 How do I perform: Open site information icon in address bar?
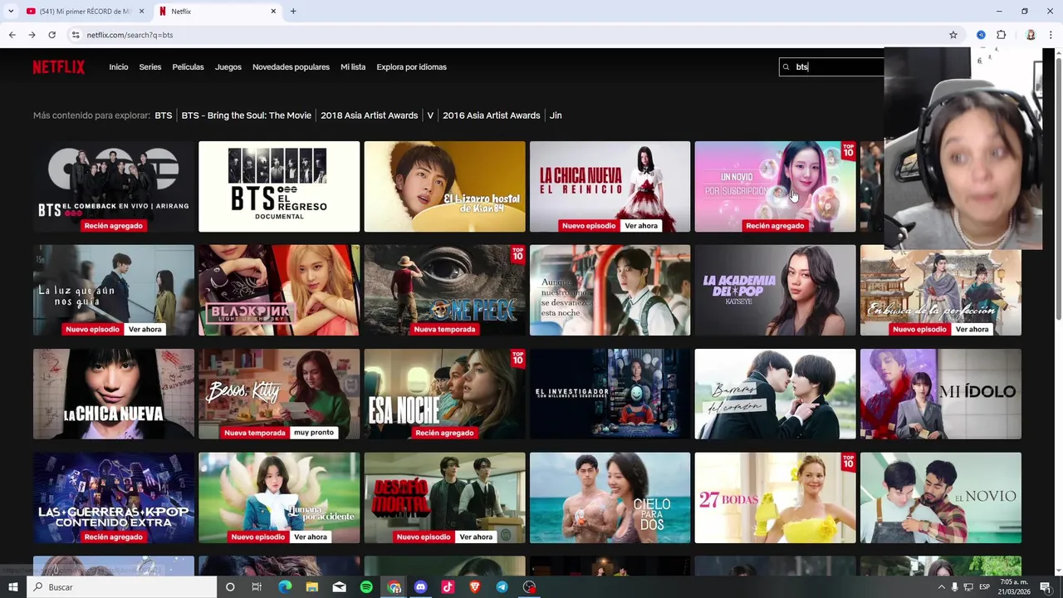click(x=76, y=35)
